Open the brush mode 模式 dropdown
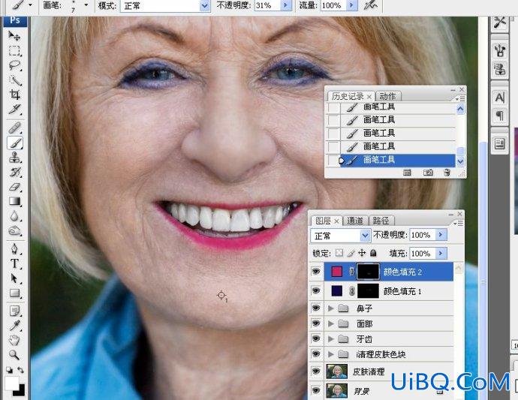Screen dimensions: 518x400 (205, 5)
